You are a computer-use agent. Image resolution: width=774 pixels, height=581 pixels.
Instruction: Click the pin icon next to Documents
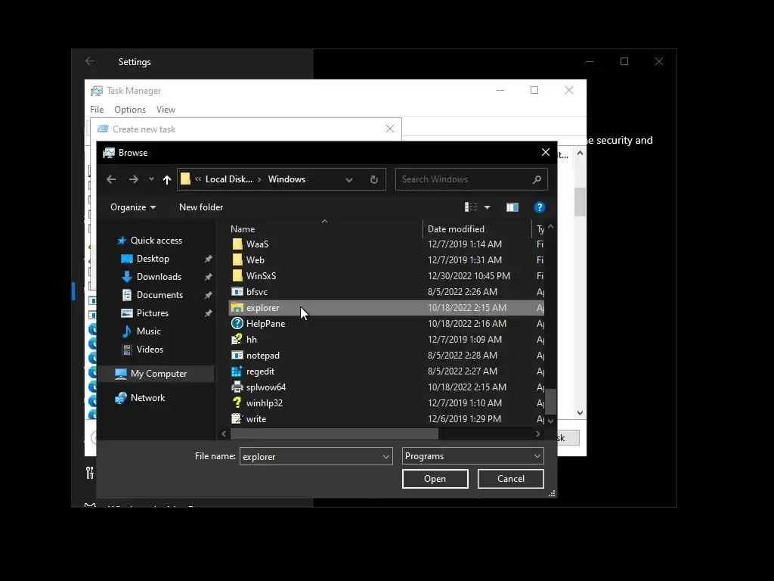(209, 295)
